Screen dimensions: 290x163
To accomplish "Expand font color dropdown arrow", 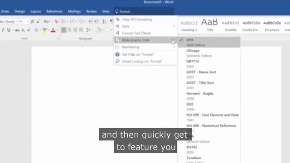I will tap(57, 30).
